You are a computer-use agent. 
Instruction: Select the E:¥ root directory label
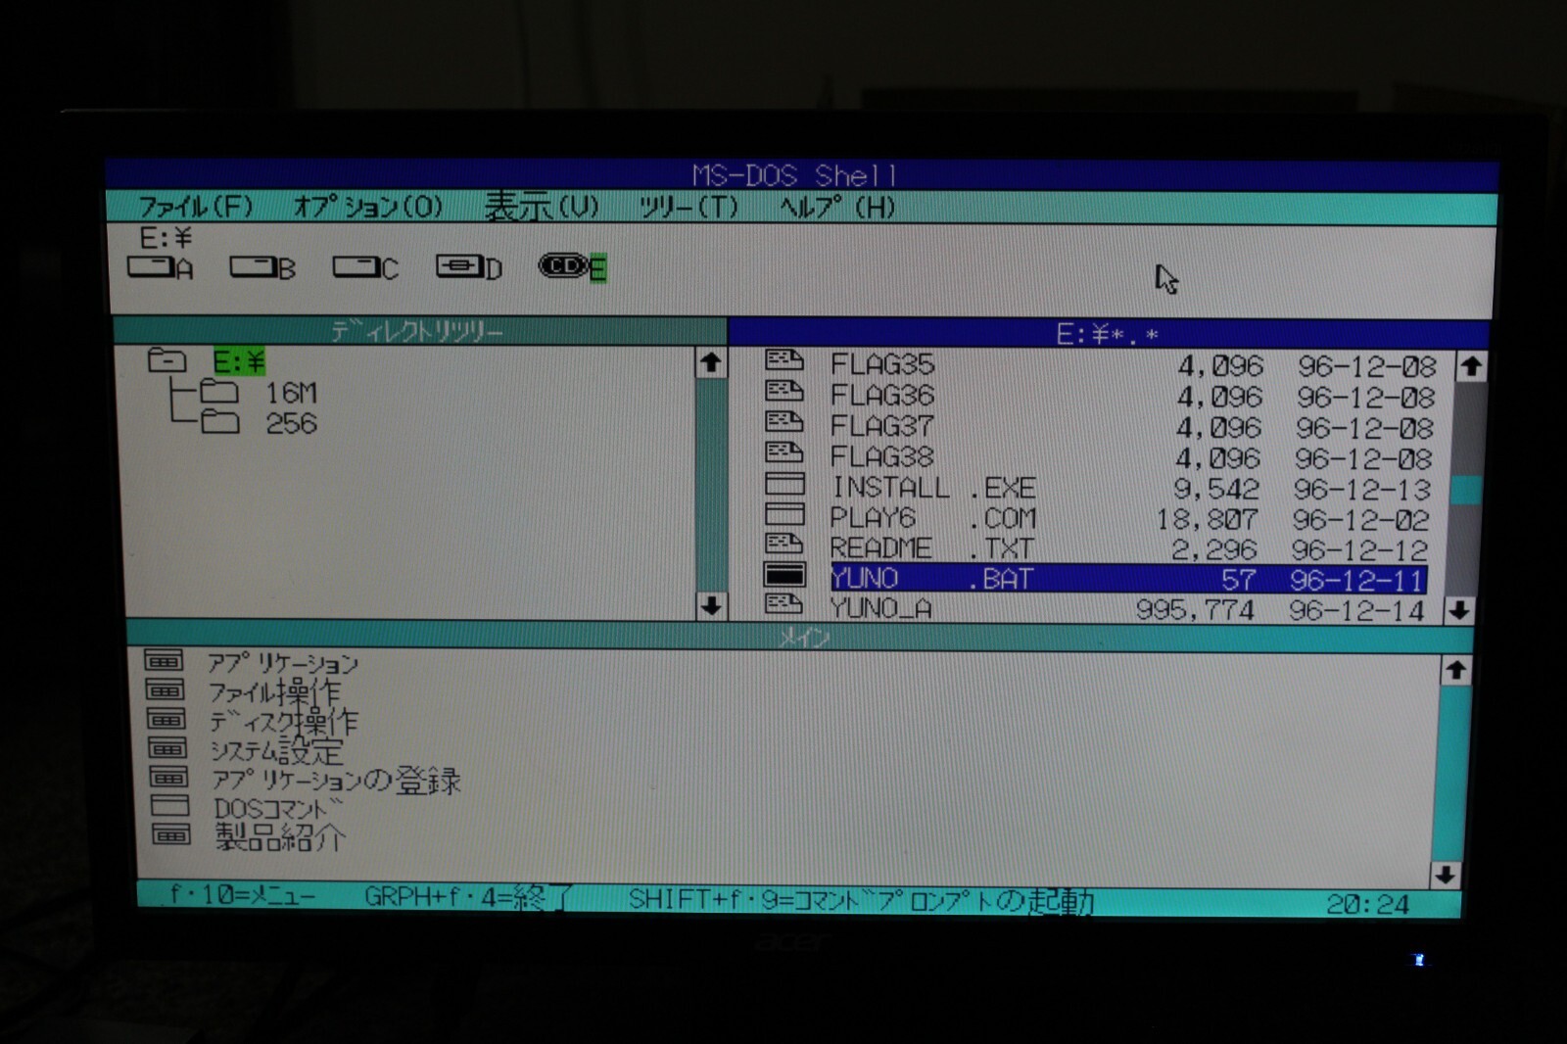[x=240, y=362]
